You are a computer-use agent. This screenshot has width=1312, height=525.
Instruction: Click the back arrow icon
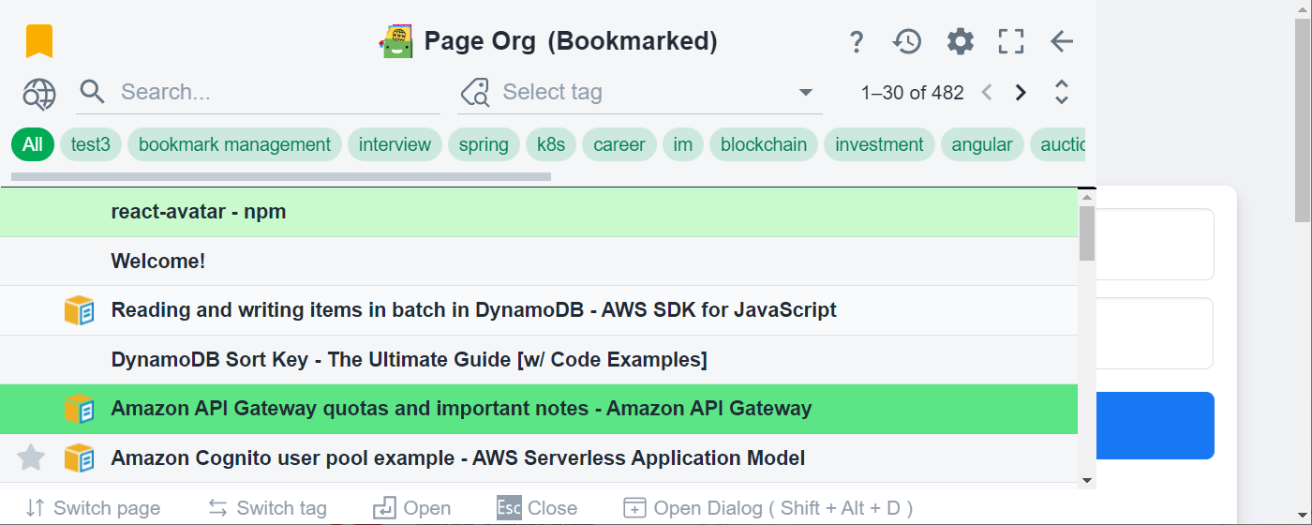[x=1061, y=41]
